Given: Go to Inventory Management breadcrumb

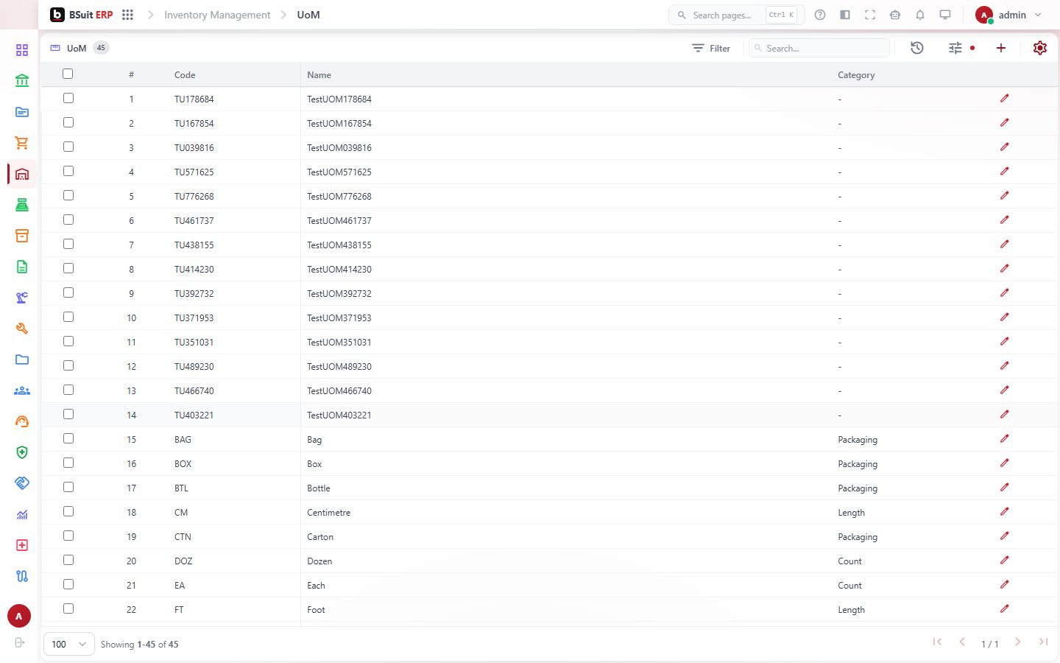Looking at the screenshot, I should (217, 15).
